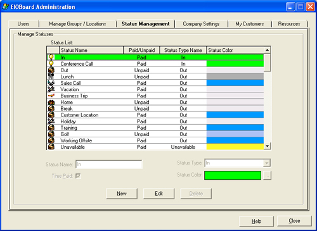The image size is (317, 231).
Task: Click the light blue color cell for Golf
Action: click(x=235, y=134)
